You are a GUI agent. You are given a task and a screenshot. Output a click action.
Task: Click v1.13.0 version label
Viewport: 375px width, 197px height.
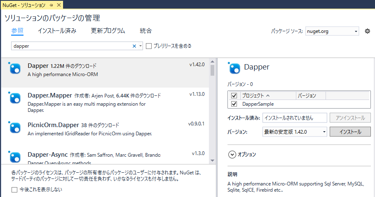coord(197,94)
